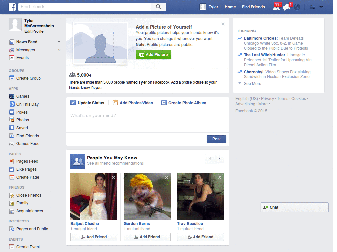Click the Pokes icon in sidebar
Image resolution: width=337 pixels, height=252 pixels.
12,112
